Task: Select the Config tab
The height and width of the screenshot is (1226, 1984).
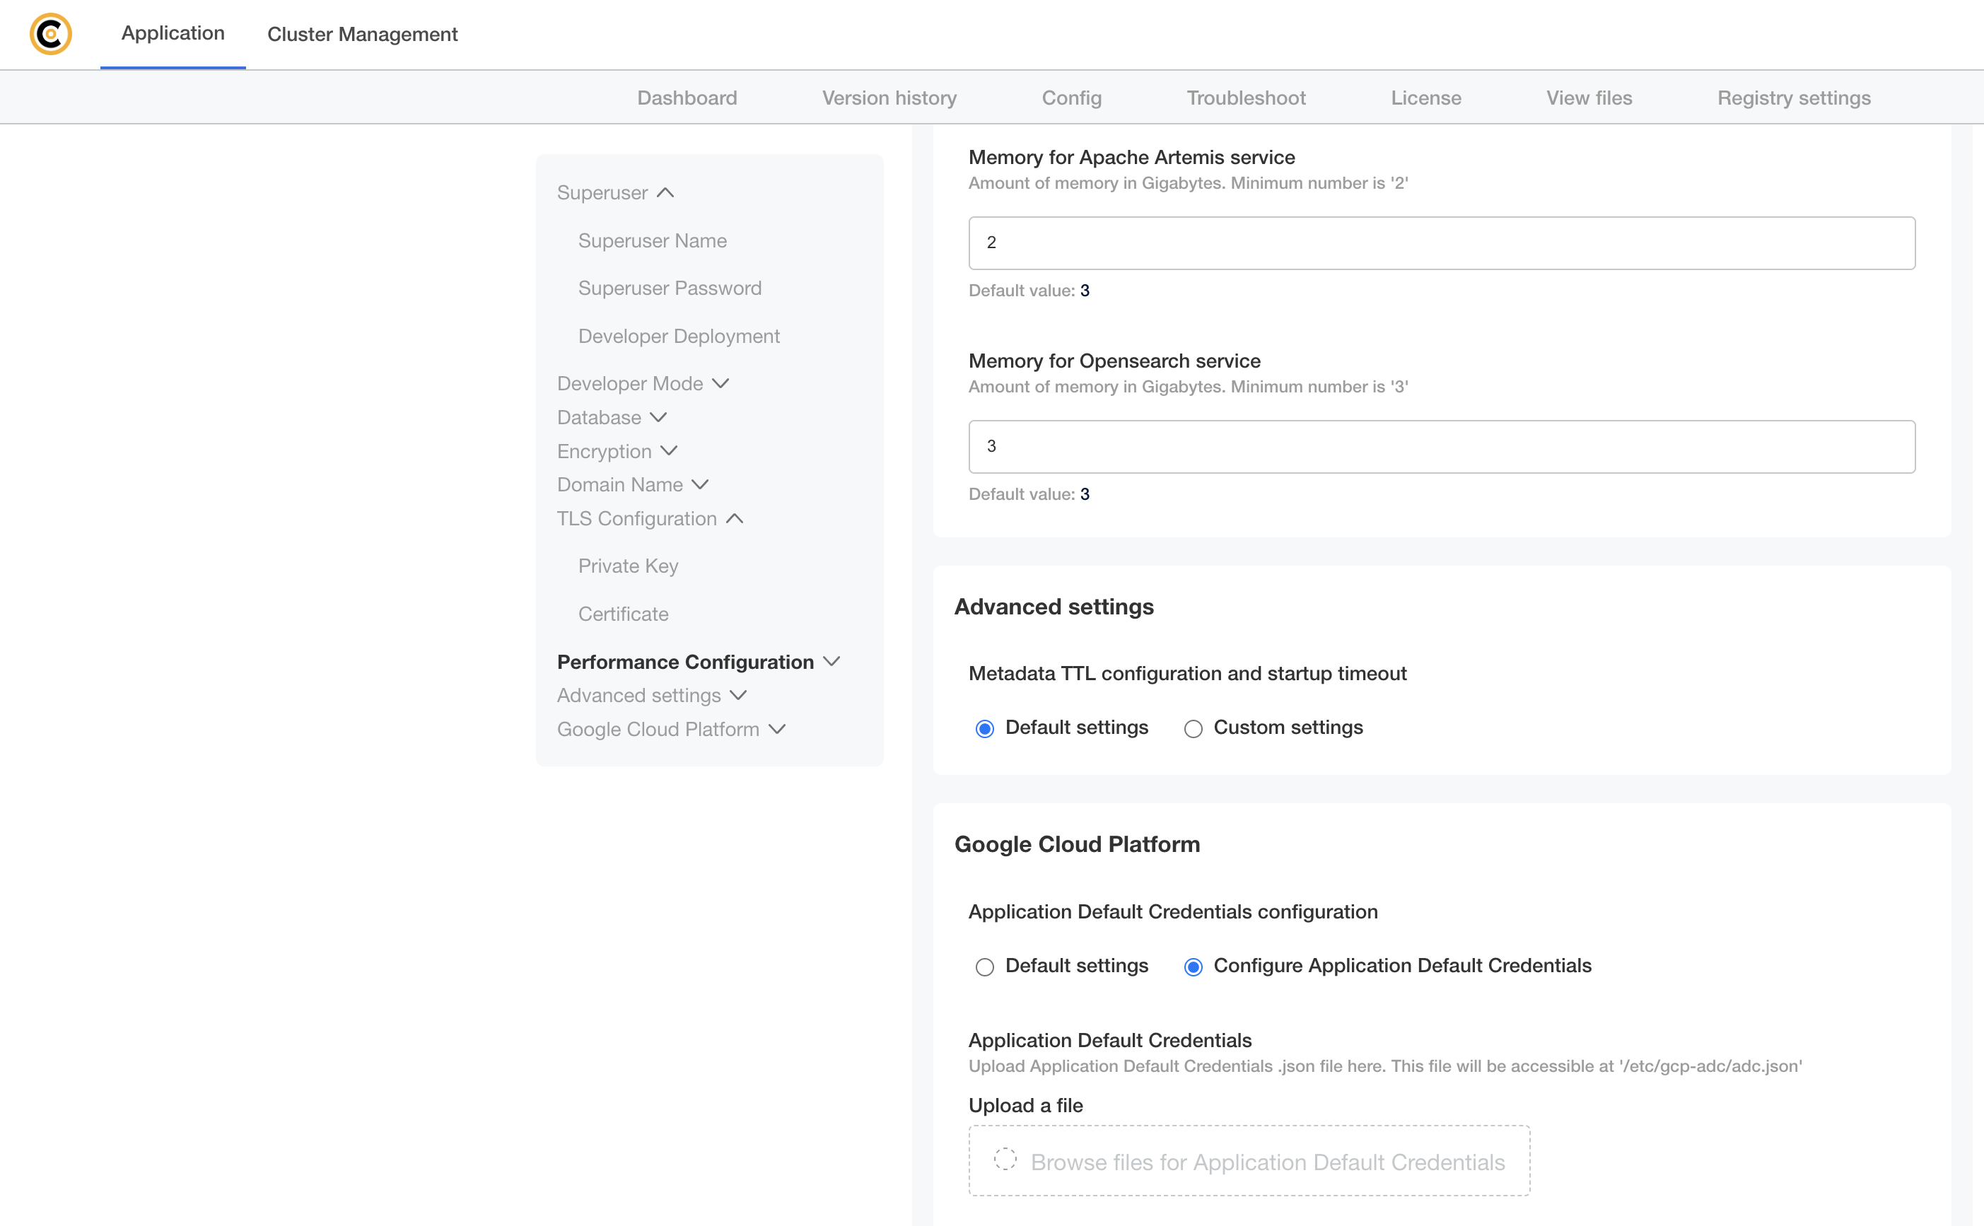Action: click(1071, 98)
